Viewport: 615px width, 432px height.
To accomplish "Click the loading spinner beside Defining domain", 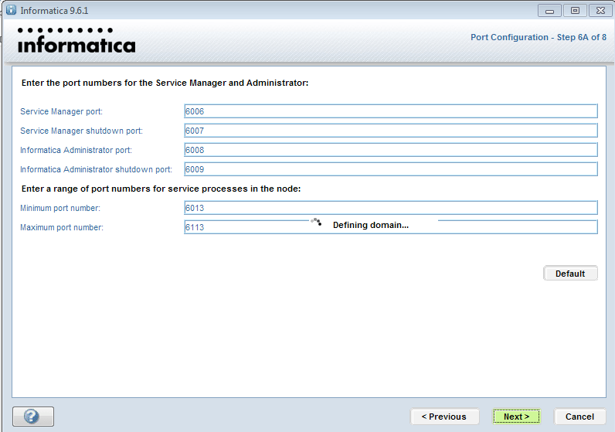I will (316, 222).
